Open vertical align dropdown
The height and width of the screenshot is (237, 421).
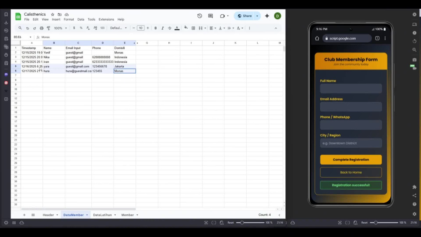222,28
